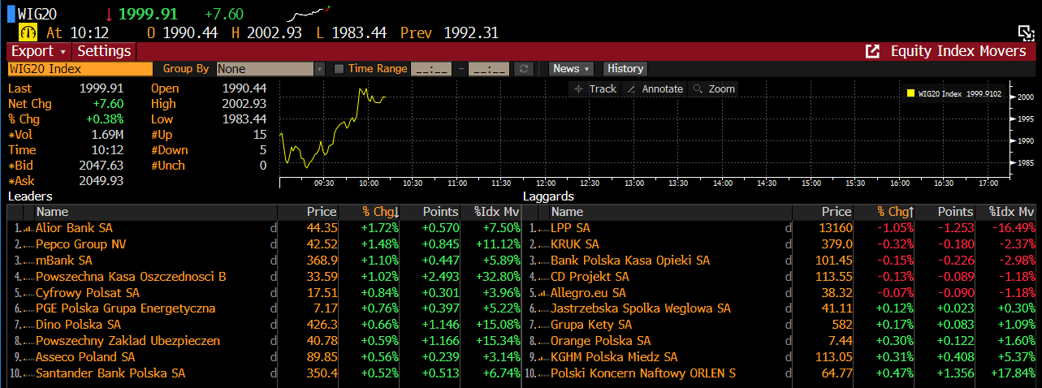Click the WIG20 Index security input field

coord(80,69)
